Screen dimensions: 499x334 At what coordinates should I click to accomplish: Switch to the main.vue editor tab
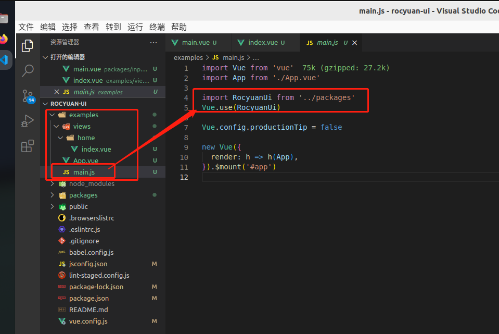pos(198,42)
